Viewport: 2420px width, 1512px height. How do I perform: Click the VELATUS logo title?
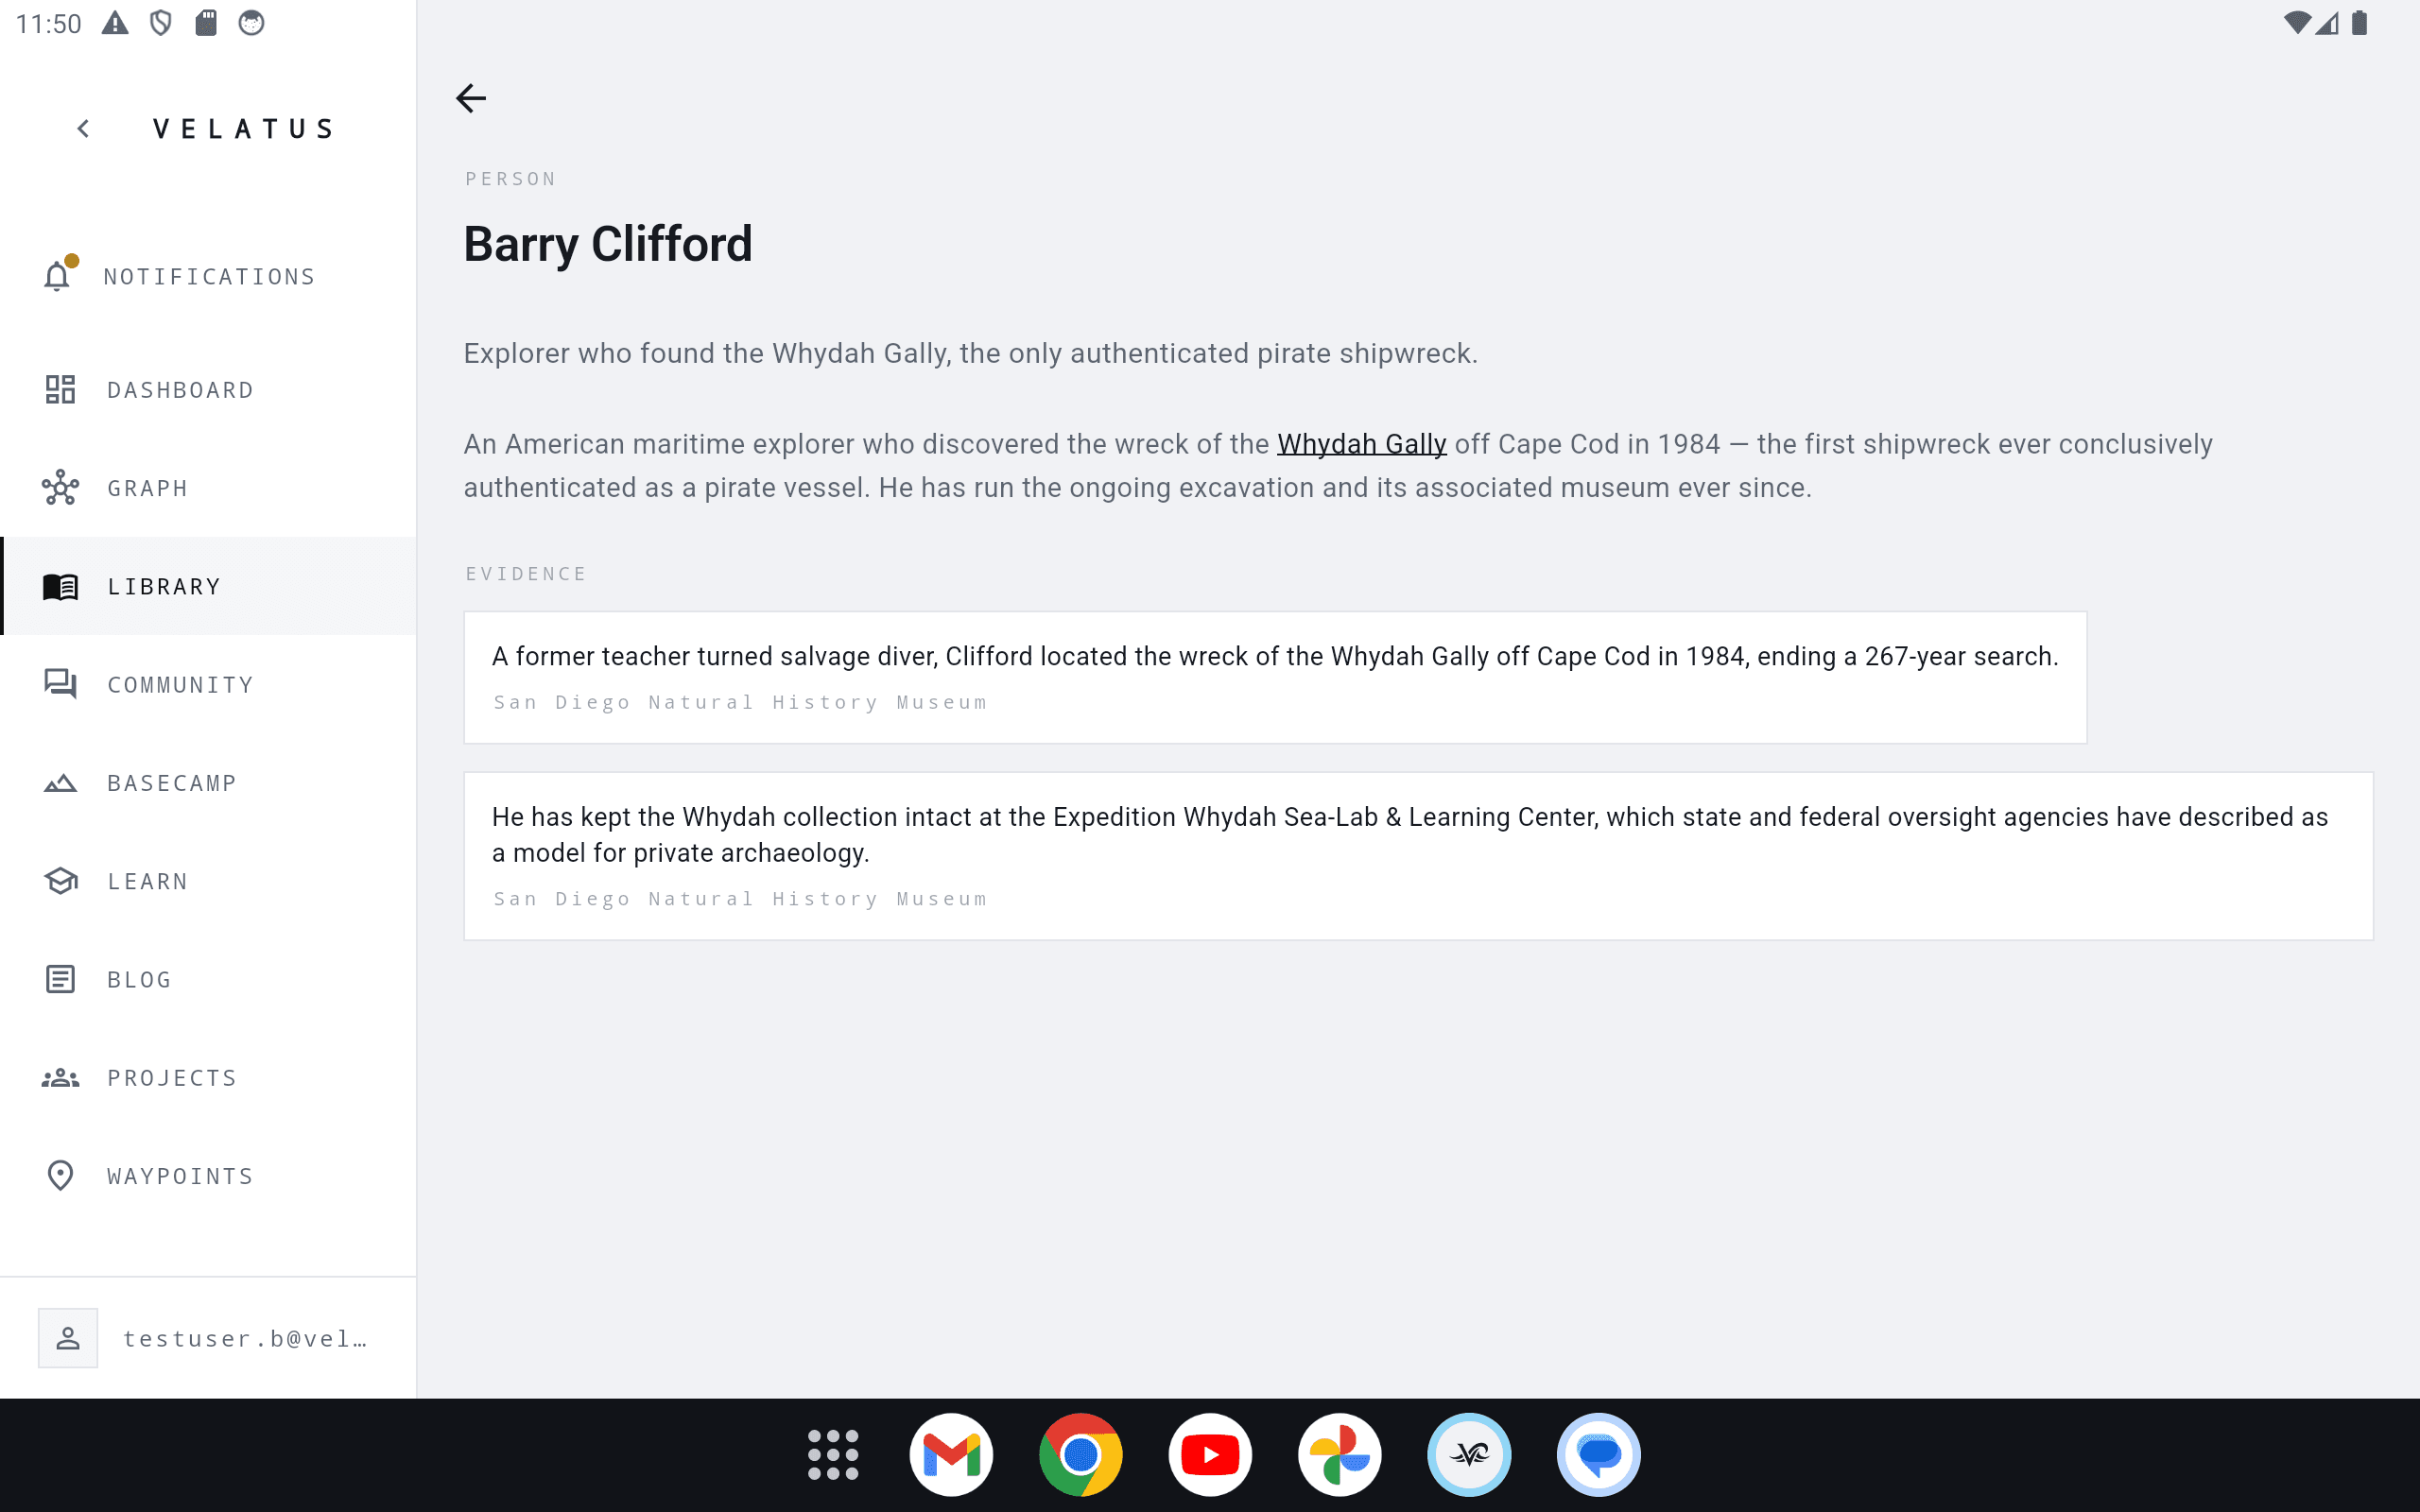pos(243,129)
